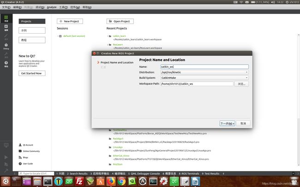The image size is (300, 187).
Task: Open the Search Results output pane
Action: (x=77, y=174)
